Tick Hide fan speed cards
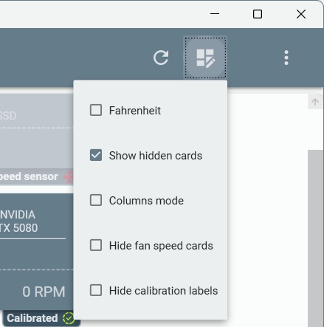This screenshot has width=324, height=327. (x=96, y=245)
